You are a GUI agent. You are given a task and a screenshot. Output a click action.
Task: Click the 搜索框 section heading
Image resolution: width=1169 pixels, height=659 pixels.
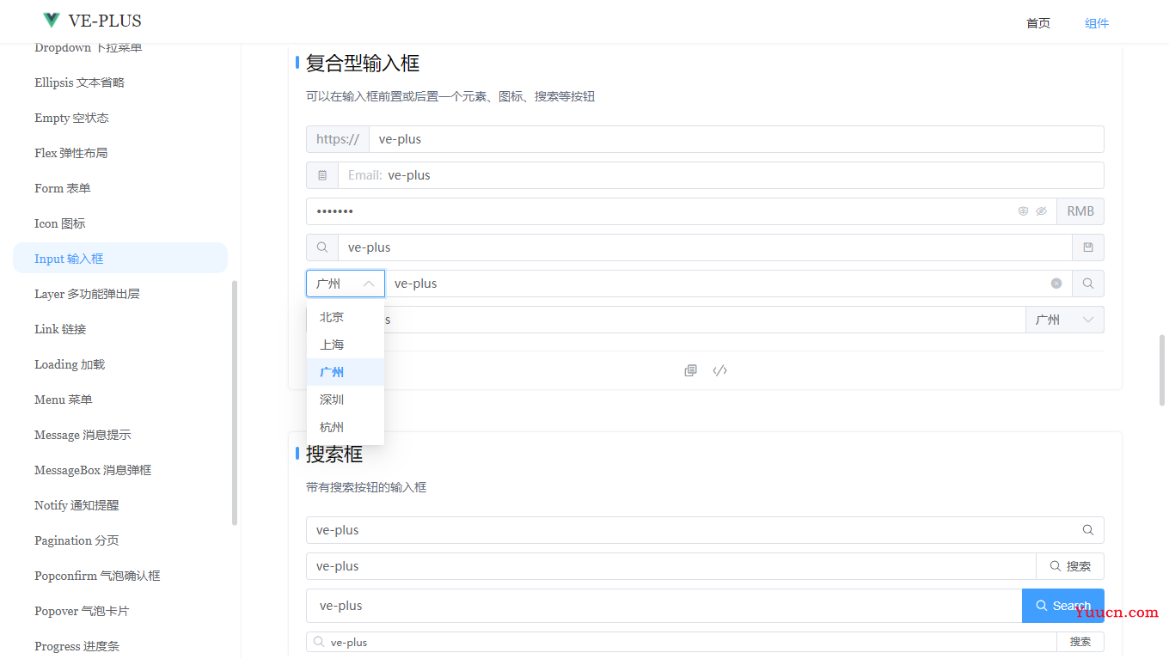coord(334,454)
